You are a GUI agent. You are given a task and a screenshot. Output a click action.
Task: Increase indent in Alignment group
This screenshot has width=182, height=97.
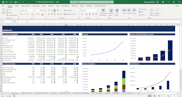click(x=61, y=14)
